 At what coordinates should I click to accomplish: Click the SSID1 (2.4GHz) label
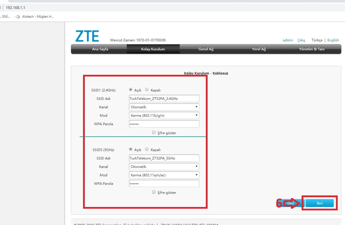coord(103,90)
